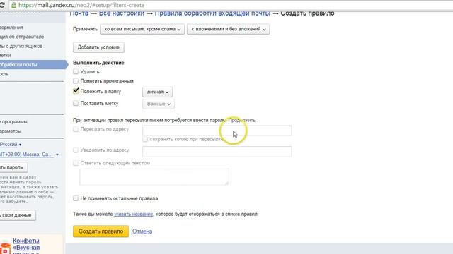Screen dimensions: 453x254
Task: Open 'с вложениями и без вложений' dropdown
Action: tap(228, 29)
